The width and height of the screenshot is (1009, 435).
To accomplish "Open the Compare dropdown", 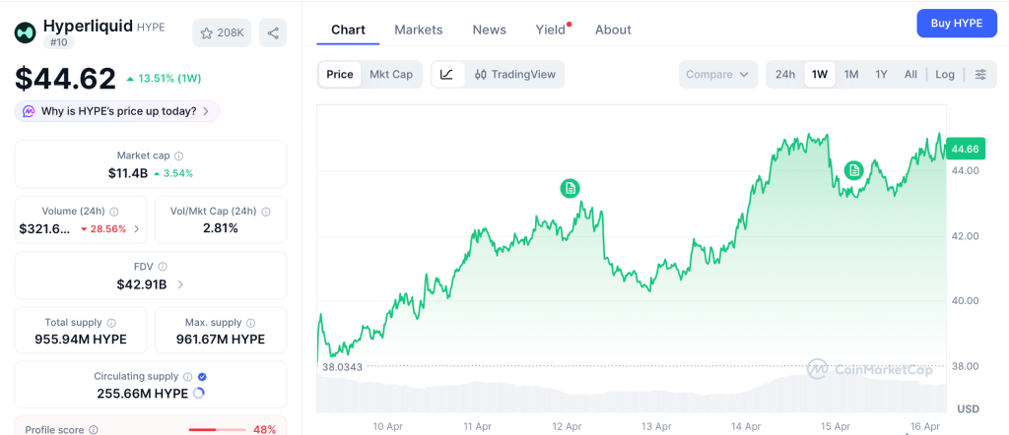I will 717,75.
